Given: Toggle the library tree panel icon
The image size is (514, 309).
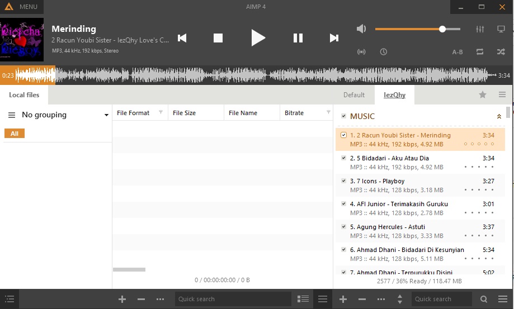Looking at the screenshot, I should (x=10, y=299).
